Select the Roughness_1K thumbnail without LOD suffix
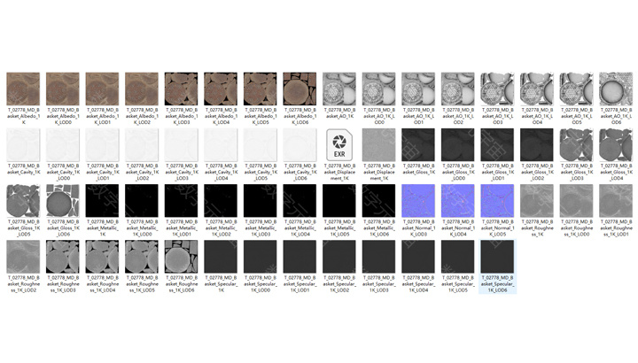This screenshot has height=363, width=638. tap(536, 201)
